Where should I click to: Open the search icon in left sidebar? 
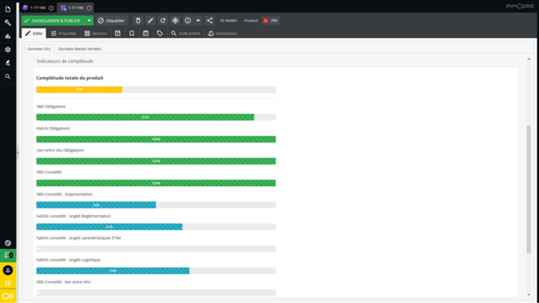tap(7, 76)
